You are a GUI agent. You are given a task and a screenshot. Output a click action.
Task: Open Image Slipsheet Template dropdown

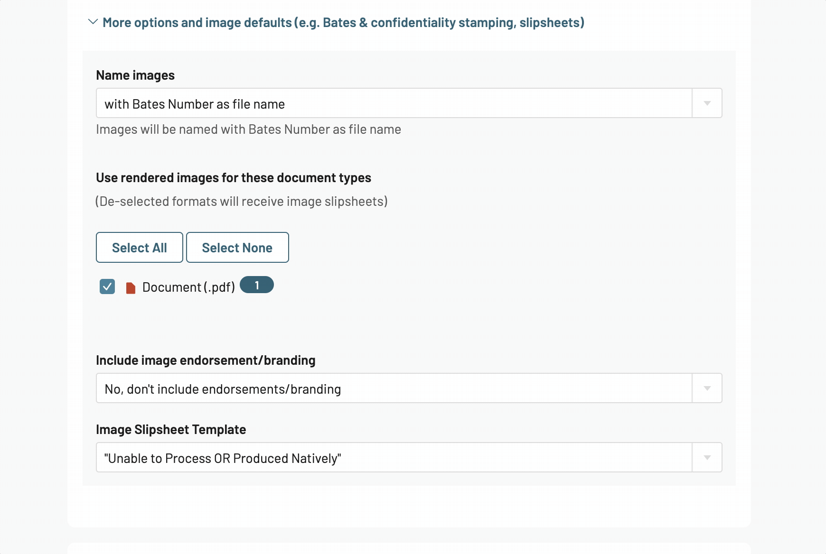[x=409, y=457]
